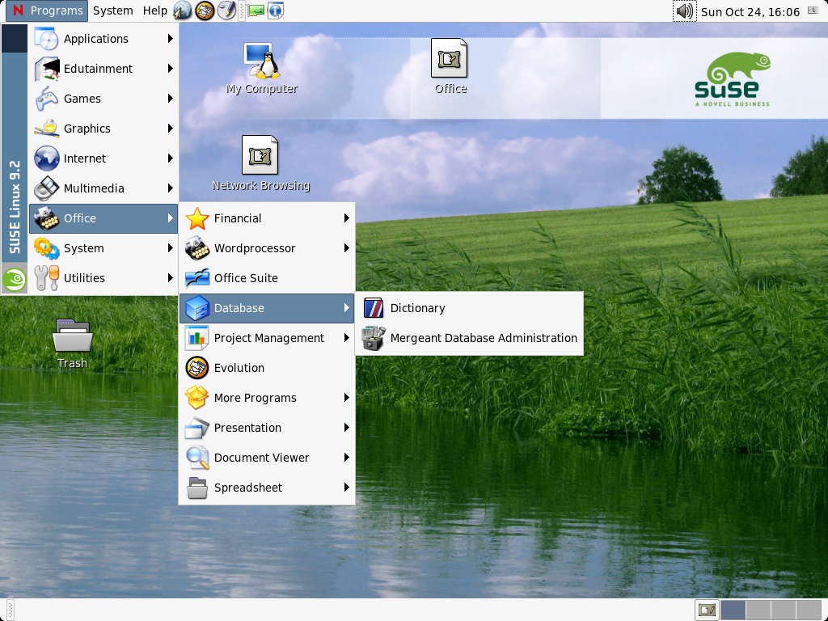
Task: Click the small tray icon right of clock
Action: click(x=813, y=11)
